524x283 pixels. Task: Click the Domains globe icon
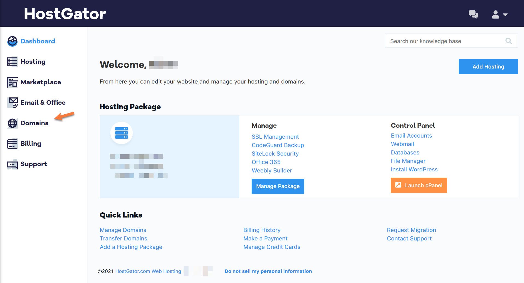[12, 123]
